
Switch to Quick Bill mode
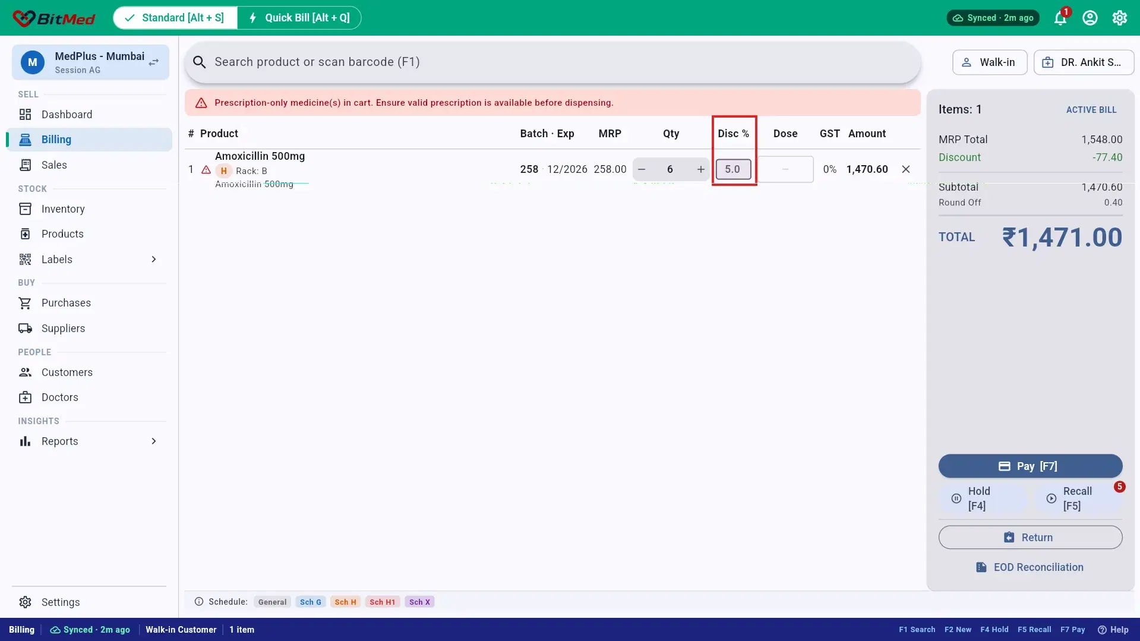tap(299, 18)
